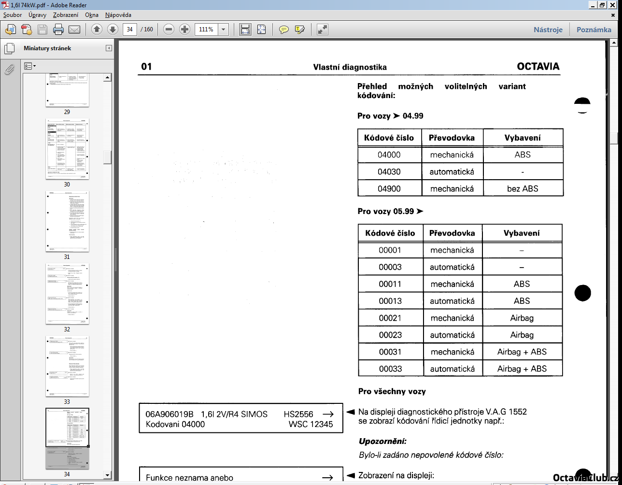
Task: Zoom out using the minus button
Action: [x=169, y=29]
